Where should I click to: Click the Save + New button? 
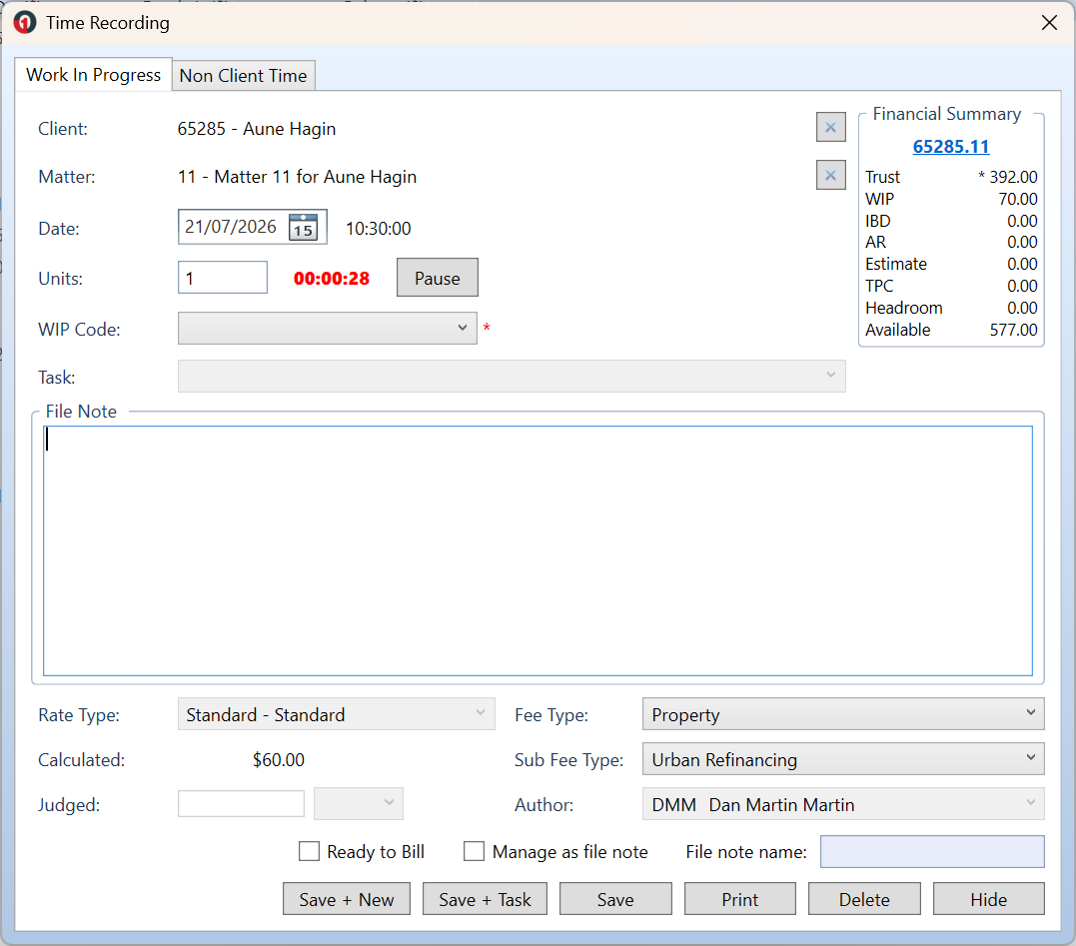347,899
